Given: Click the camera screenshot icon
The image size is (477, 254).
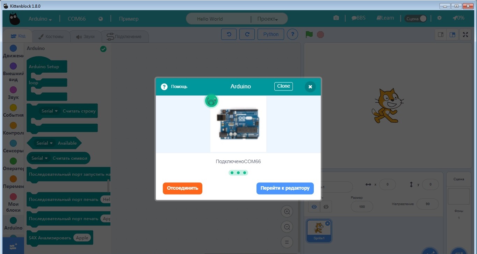Looking at the screenshot, I should [x=336, y=18].
